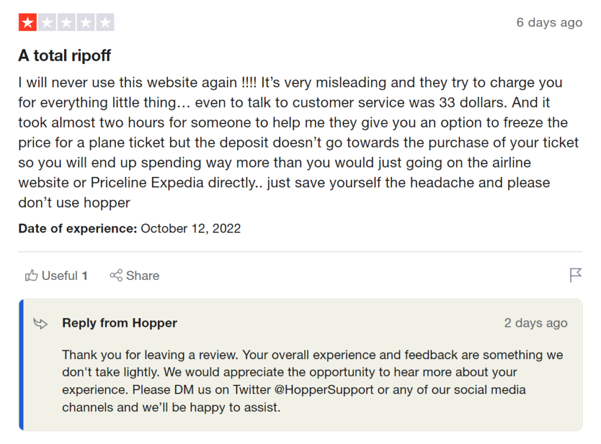Click the share nodes icon
Screen dimensions: 601x444
pyautogui.click(x=116, y=275)
